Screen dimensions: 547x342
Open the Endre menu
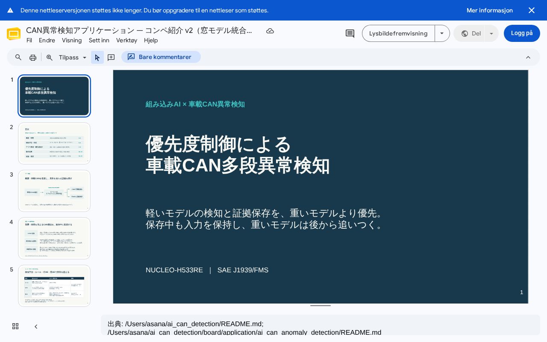tap(47, 40)
